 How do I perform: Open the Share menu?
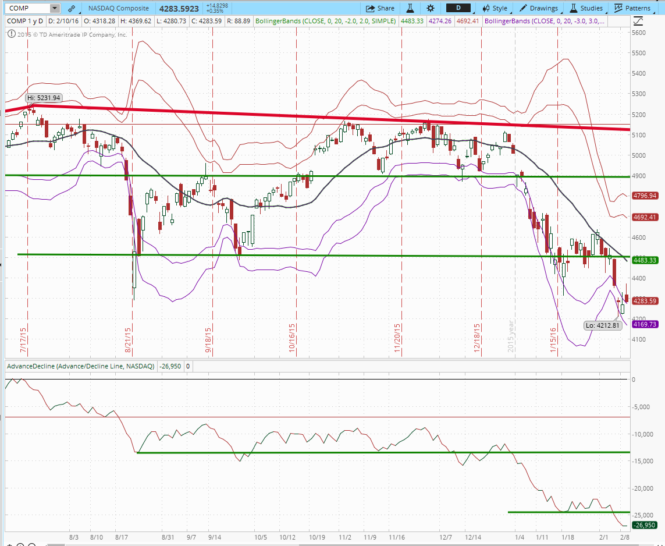pyautogui.click(x=380, y=8)
